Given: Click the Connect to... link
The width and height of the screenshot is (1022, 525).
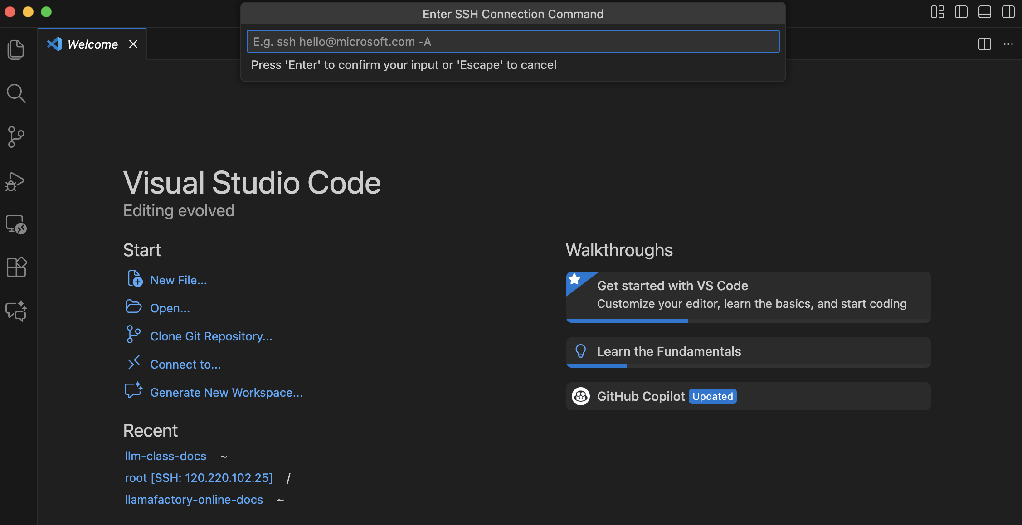Looking at the screenshot, I should click(x=185, y=365).
